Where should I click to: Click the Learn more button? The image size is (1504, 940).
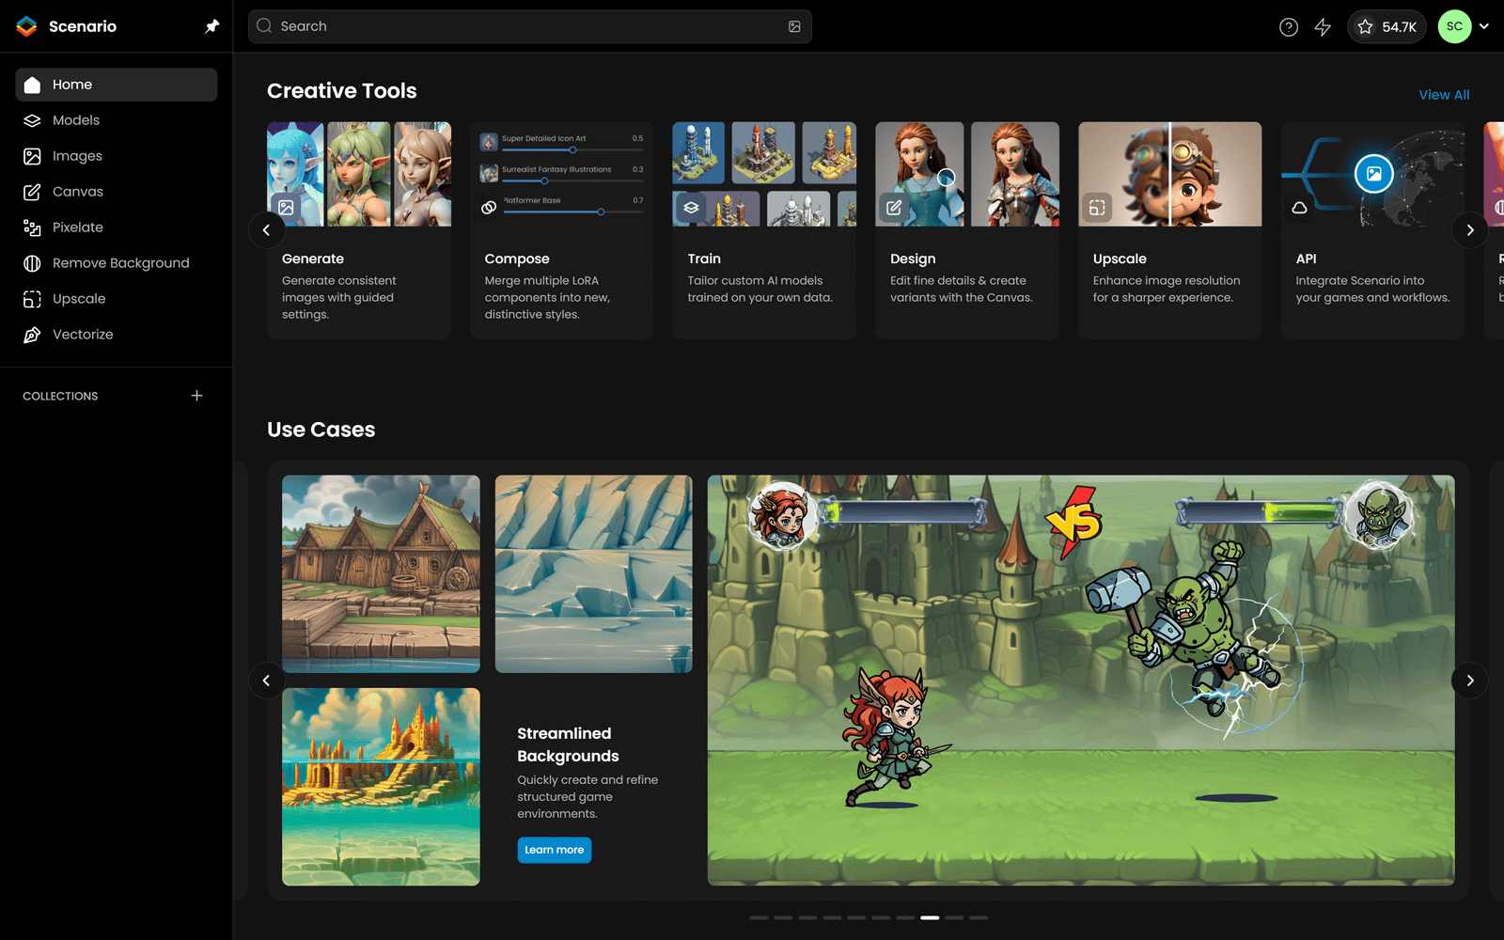pyautogui.click(x=554, y=850)
